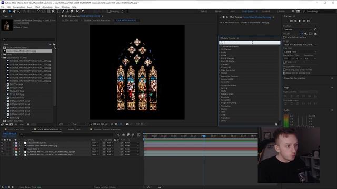The image size is (337, 189).
Task: Toggle video include icon in Preview panel
Action: tap(302, 34)
